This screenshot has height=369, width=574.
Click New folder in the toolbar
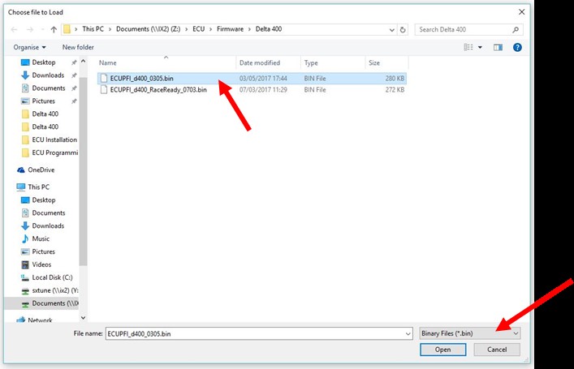pos(78,47)
